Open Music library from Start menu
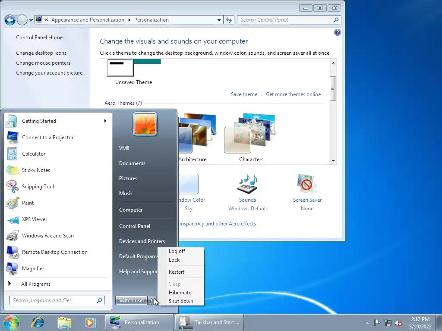The height and width of the screenshot is (331, 442). tap(126, 194)
